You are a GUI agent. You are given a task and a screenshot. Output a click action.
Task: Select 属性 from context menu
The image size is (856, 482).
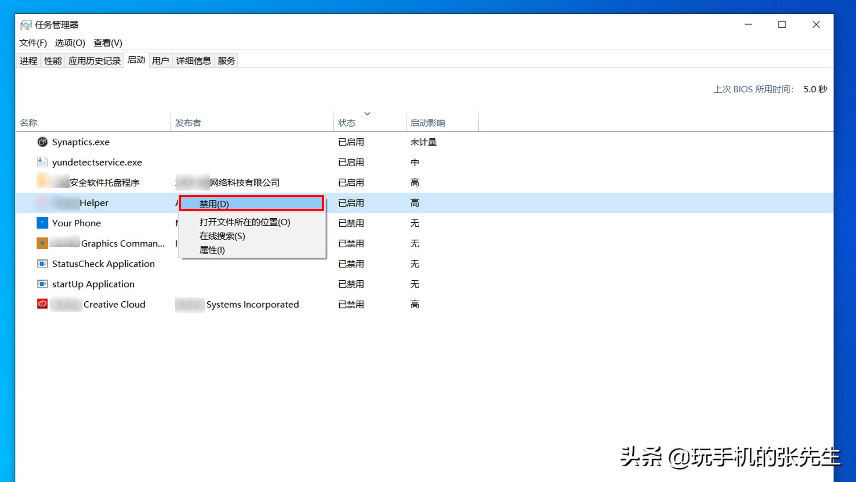(x=212, y=249)
